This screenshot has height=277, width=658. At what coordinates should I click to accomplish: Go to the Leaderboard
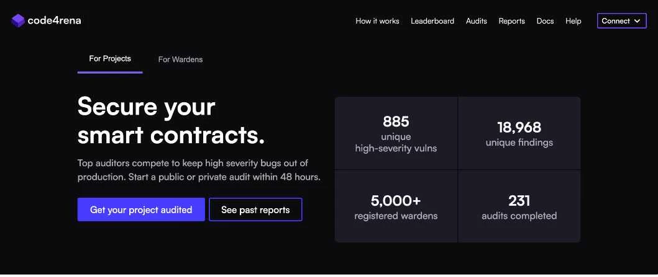(x=432, y=21)
